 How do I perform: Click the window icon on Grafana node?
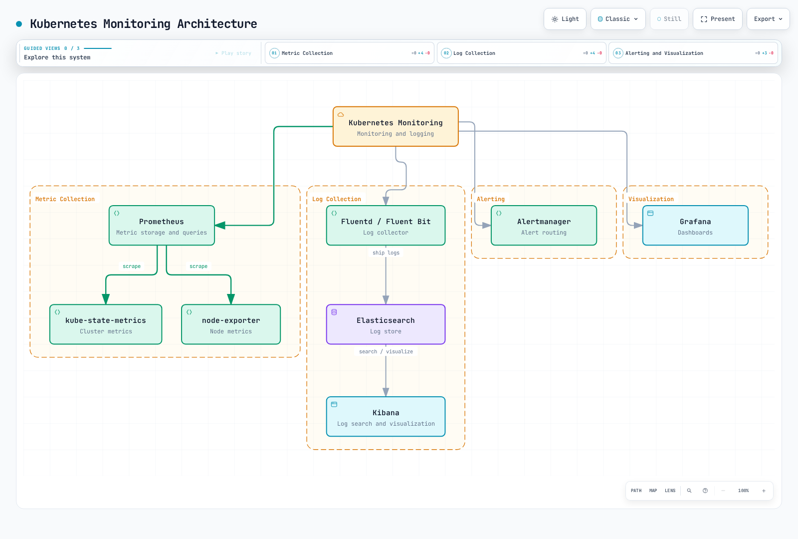(650, 213)
